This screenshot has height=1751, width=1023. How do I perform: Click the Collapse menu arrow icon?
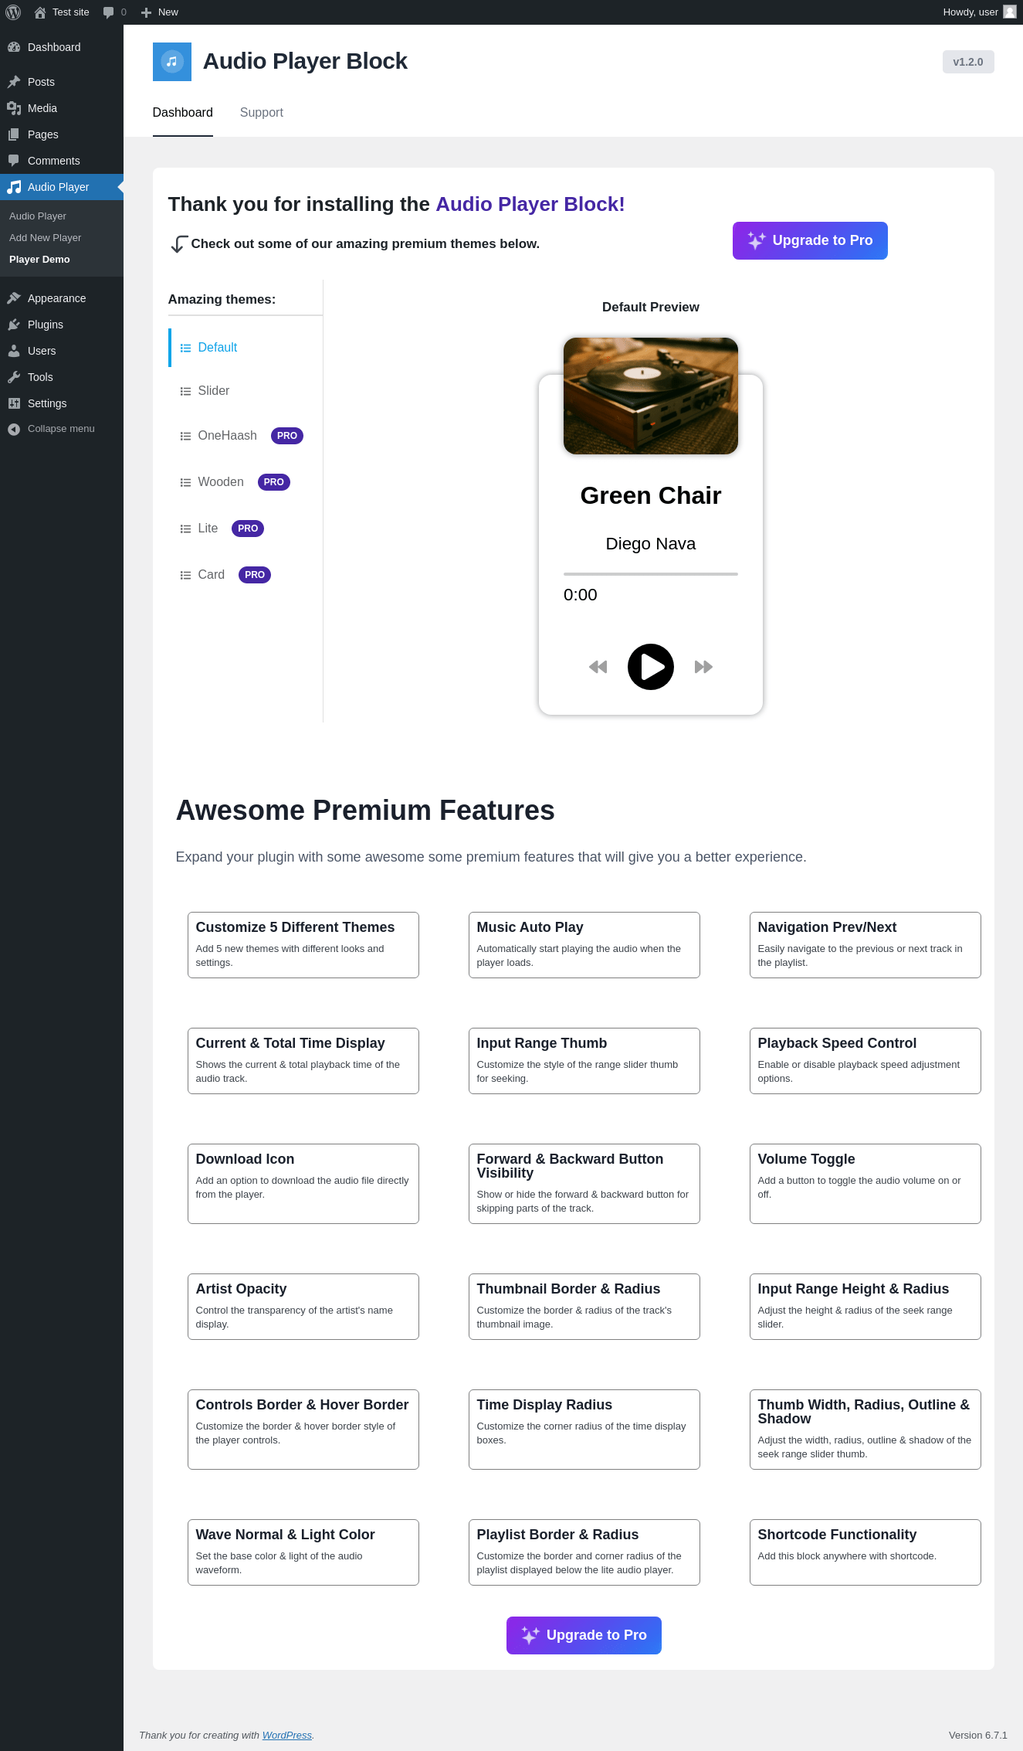(14, 429)
